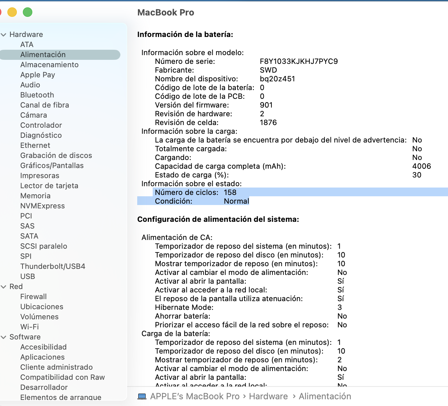The image size is (448, 406).
Task: Click Alimentación in the path bar
Action: coord(325,397)
